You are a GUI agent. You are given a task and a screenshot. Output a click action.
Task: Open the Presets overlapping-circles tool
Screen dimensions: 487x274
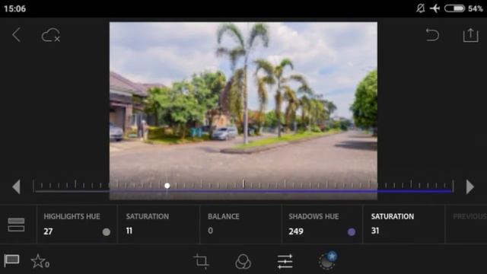coord(243,261)
